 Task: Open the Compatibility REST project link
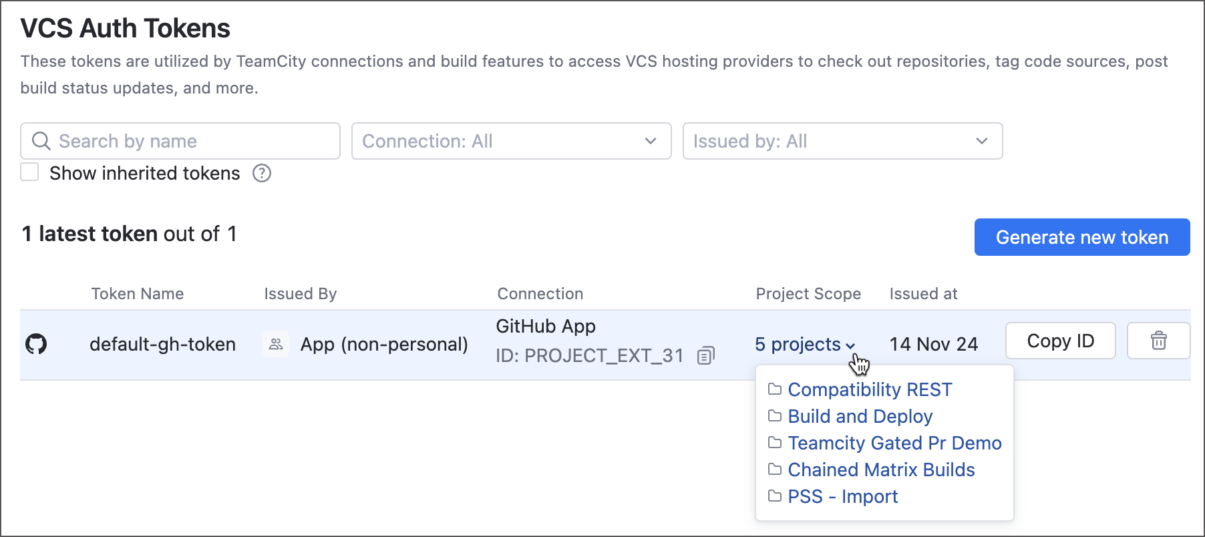point(870,390)
